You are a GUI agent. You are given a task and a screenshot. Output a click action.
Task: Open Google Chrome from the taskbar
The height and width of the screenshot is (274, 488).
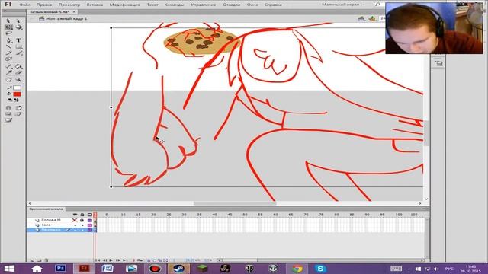click(x=297, y=268)
